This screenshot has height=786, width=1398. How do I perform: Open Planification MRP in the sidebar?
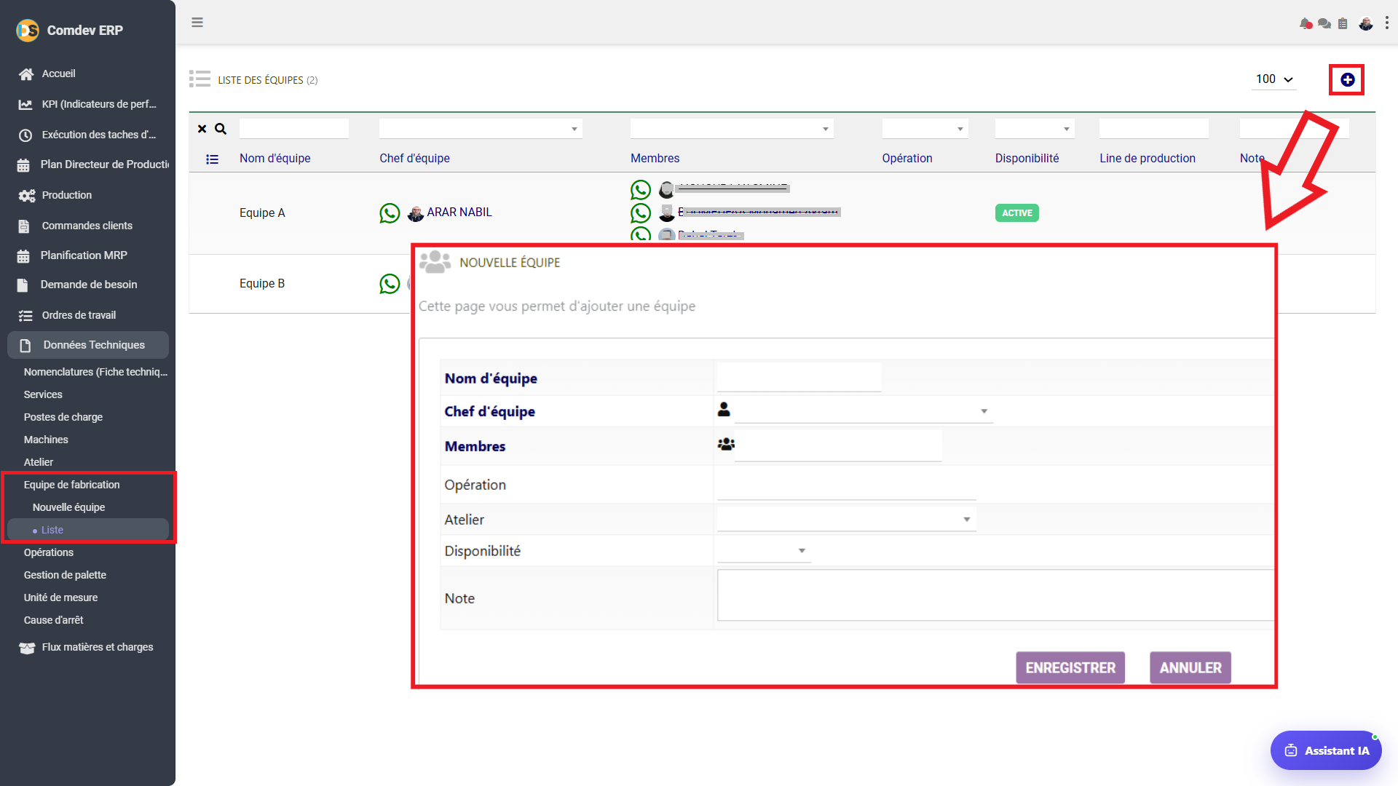(x=84, y=255)
